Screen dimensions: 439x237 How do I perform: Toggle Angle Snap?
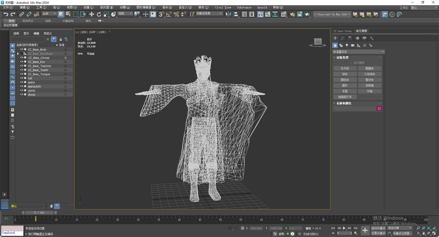[x=169, y=14]
